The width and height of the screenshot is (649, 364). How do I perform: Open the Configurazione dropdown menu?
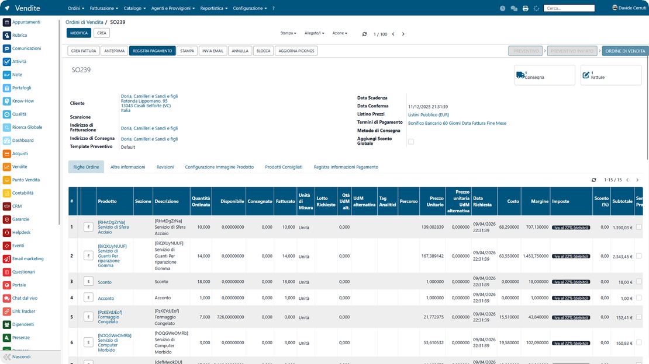[x=250, y=8]
